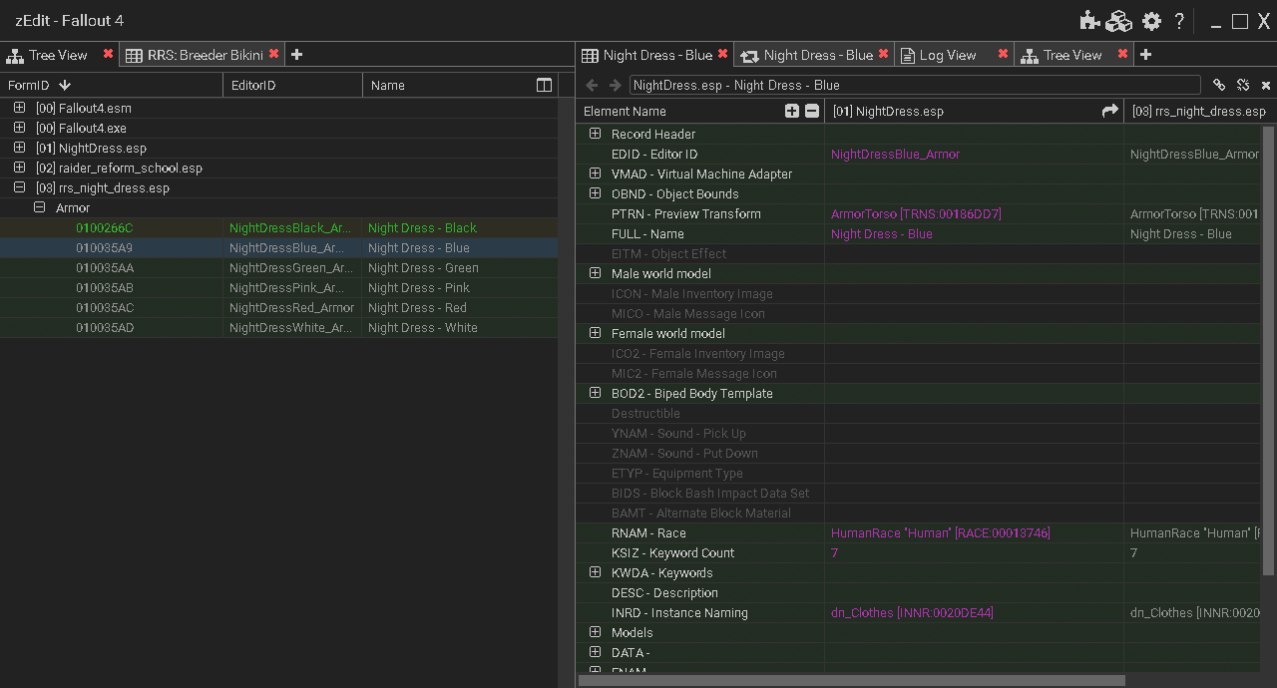Click the link view icon
The height and width of the screenshot is (688, 1277).
(1219, 85)
